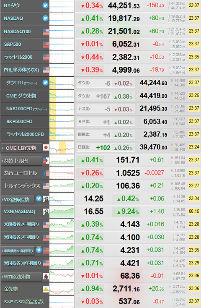The height and width of the screenshot is (308, 201).
Task: Open the 米国債券2年利回り mini chart
Action: click(x=62, y=225)
